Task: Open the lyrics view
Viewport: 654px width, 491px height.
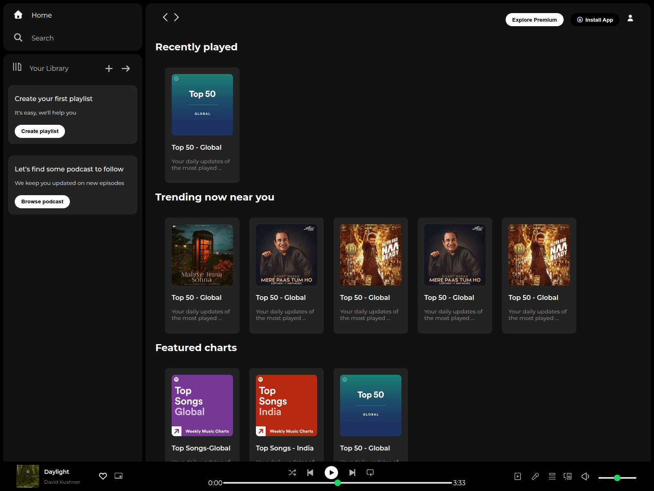Action: click(535, 476)
